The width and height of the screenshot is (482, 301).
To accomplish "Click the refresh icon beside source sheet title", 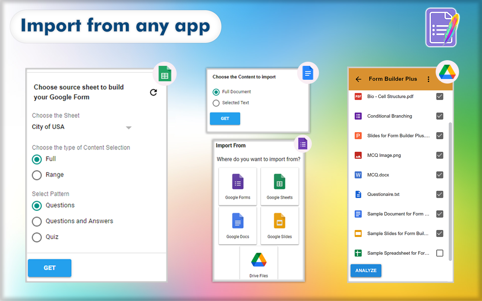I will pyautogui.click(x=154, y=92).
